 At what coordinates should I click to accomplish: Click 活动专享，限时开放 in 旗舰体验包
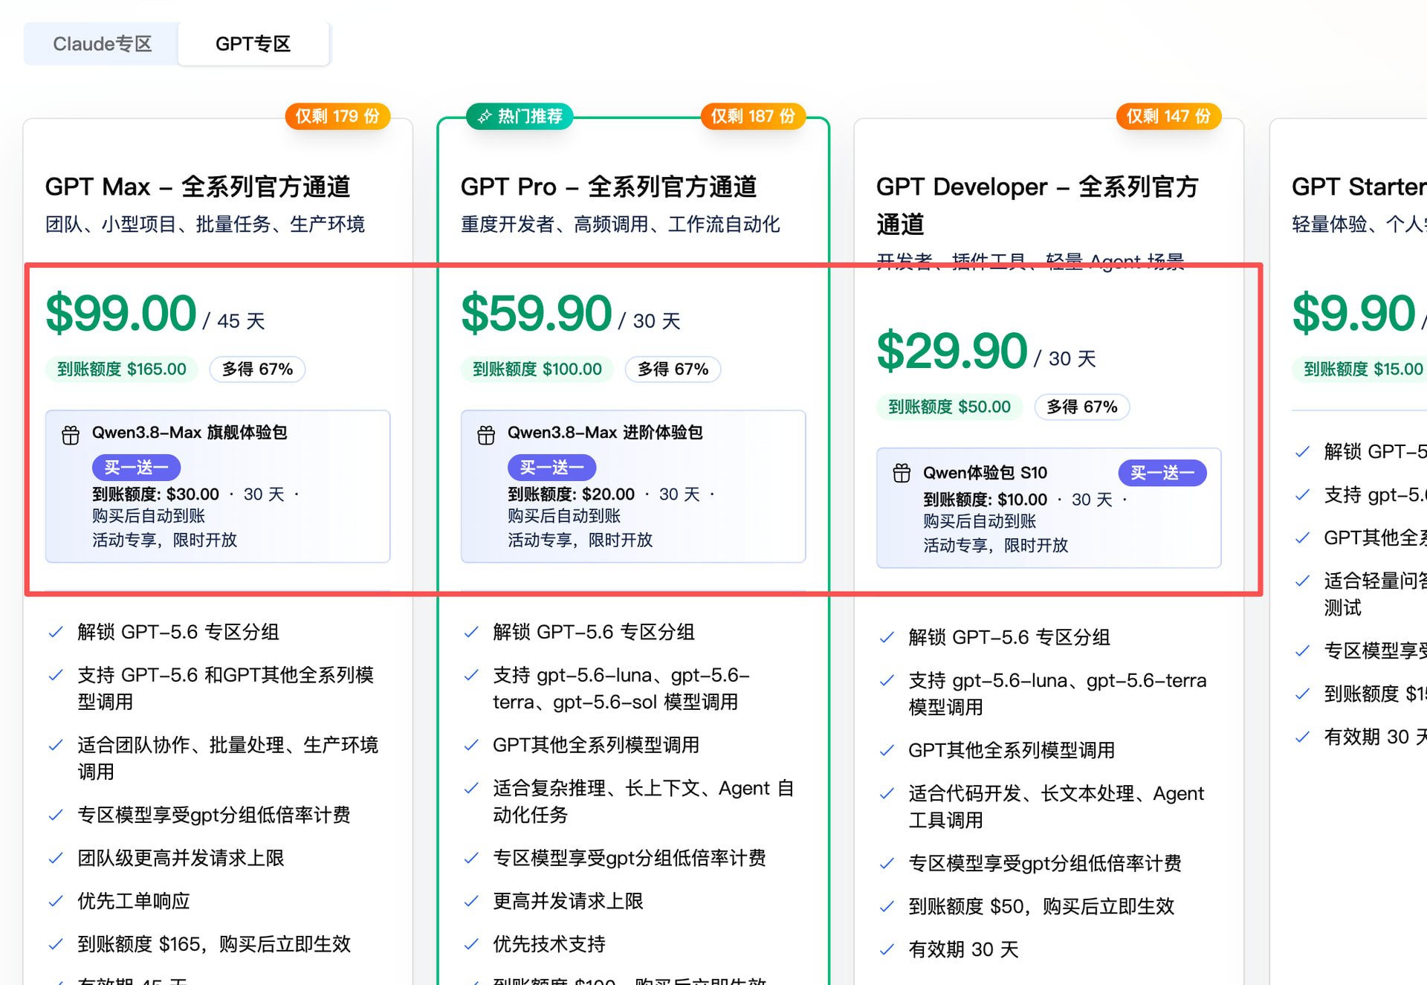pos(165,540)
